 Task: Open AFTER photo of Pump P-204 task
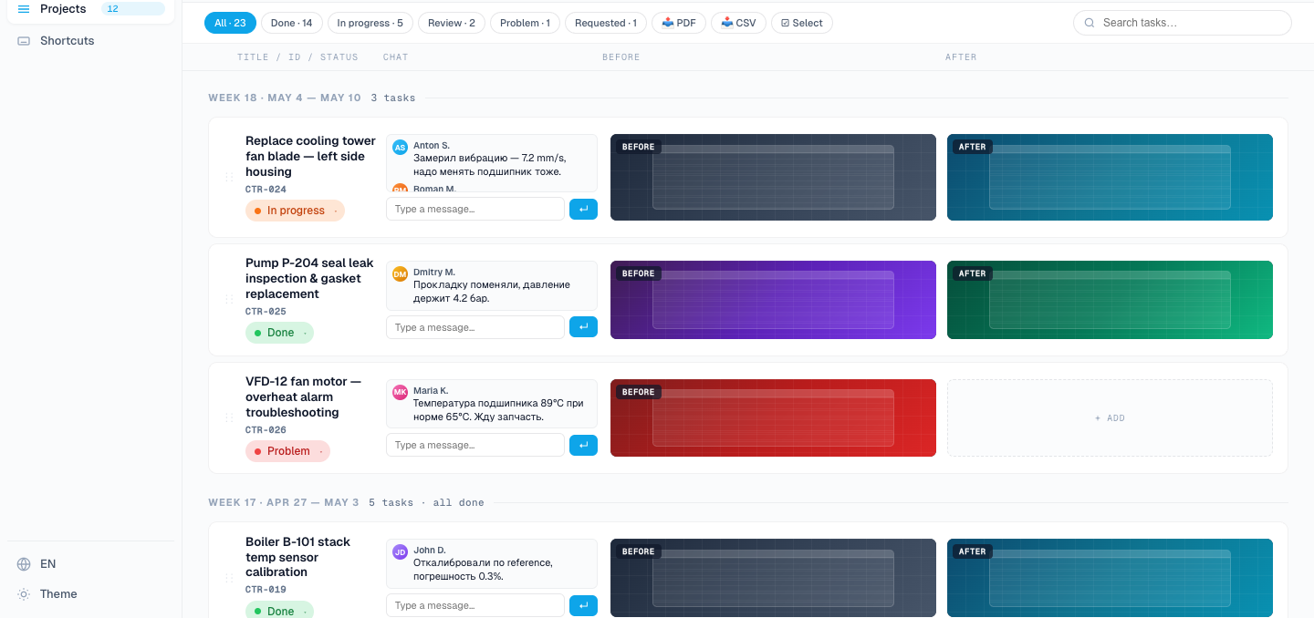pyautogui.click(x=1110, y=300)
